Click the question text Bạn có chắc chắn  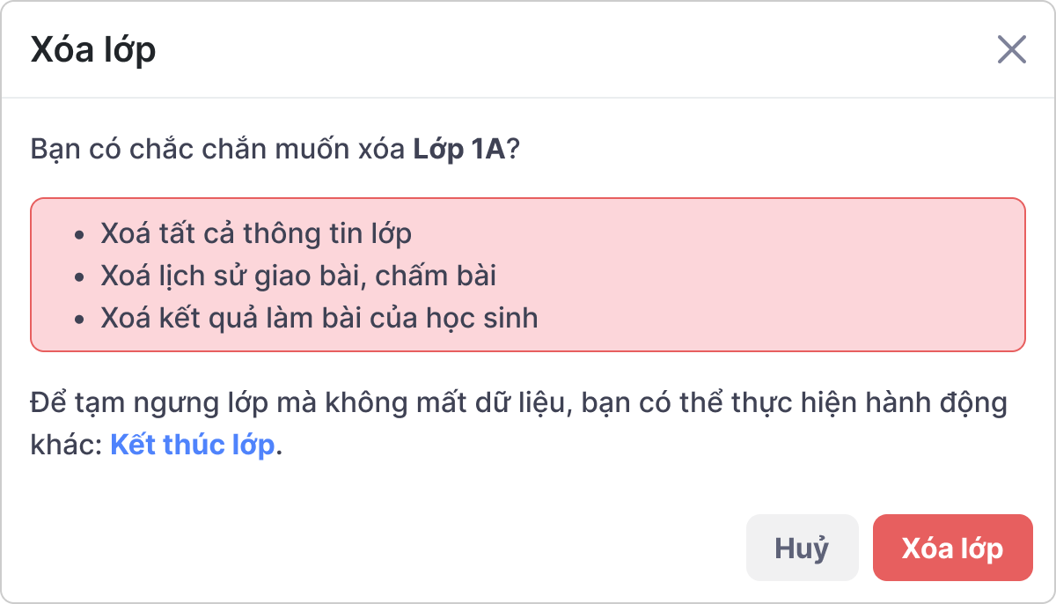(x=176, y=149)
